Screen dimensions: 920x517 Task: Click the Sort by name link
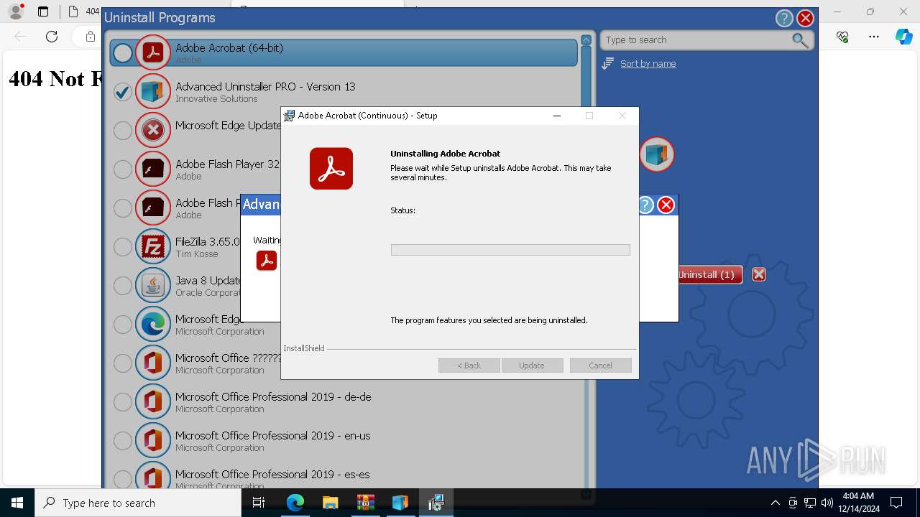[x=648, y=64]
